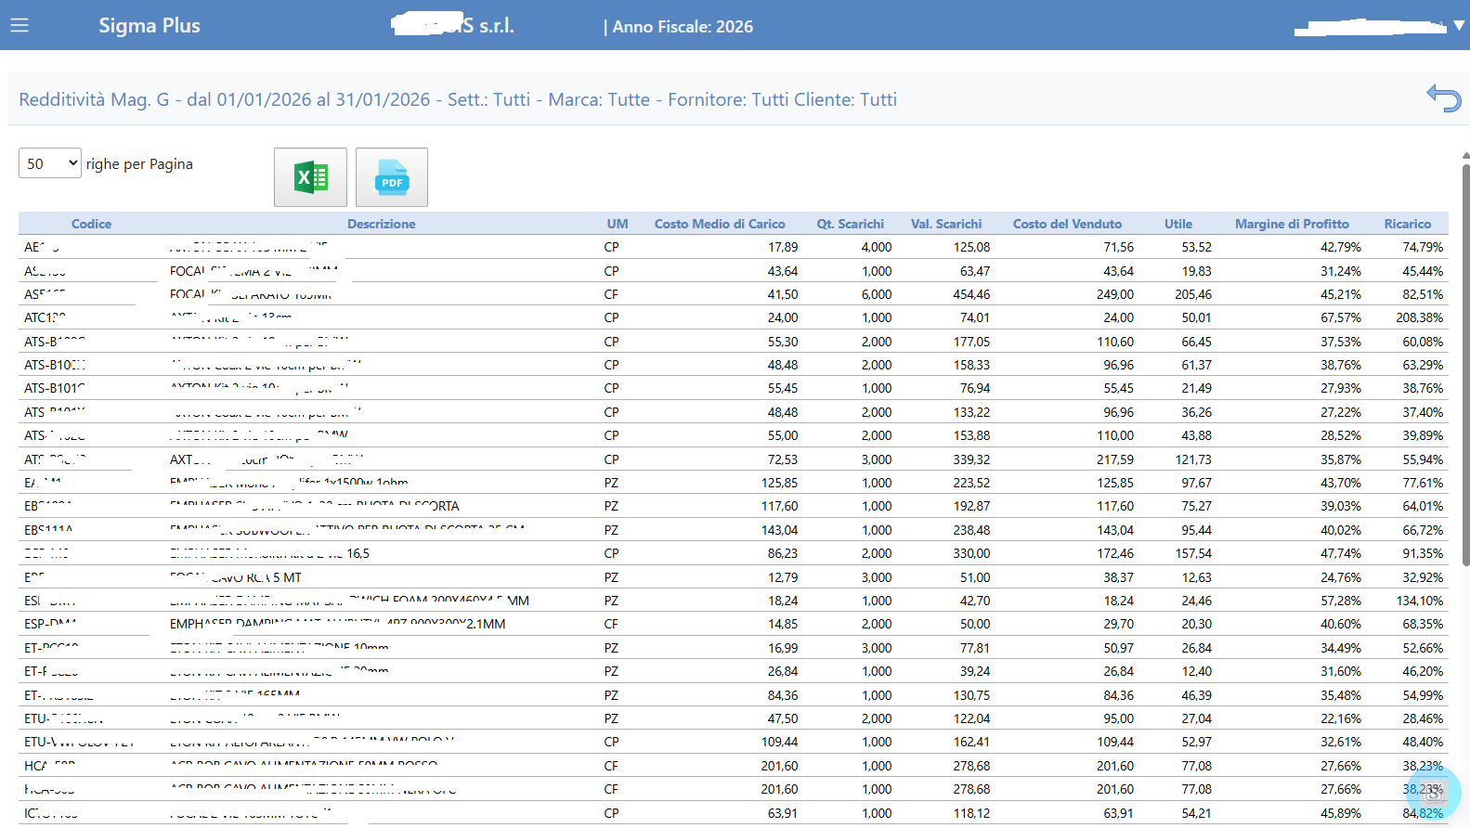
Task: Click the floating cyan circle button
Action: [1433, 793]
